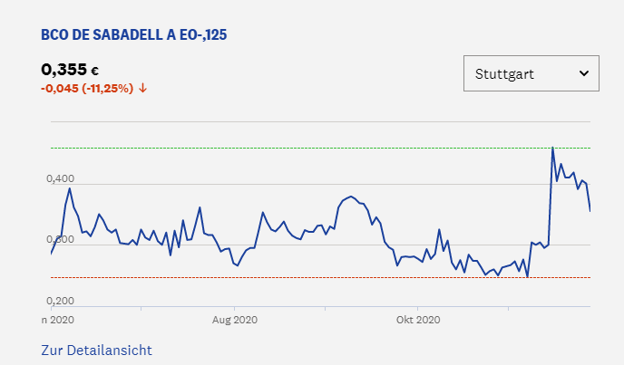Screen dimensions: 624x365
Task: Open the BCO DE SABADELL stock title
Action: (x=134, y=35)
